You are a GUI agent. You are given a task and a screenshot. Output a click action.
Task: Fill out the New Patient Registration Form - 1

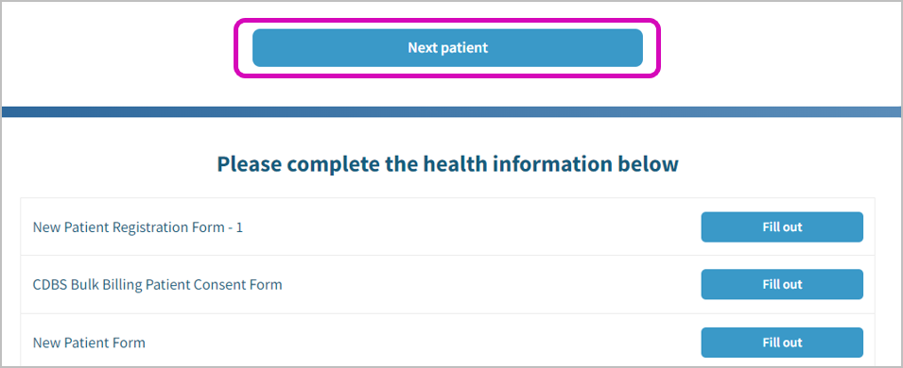[781, 227]
